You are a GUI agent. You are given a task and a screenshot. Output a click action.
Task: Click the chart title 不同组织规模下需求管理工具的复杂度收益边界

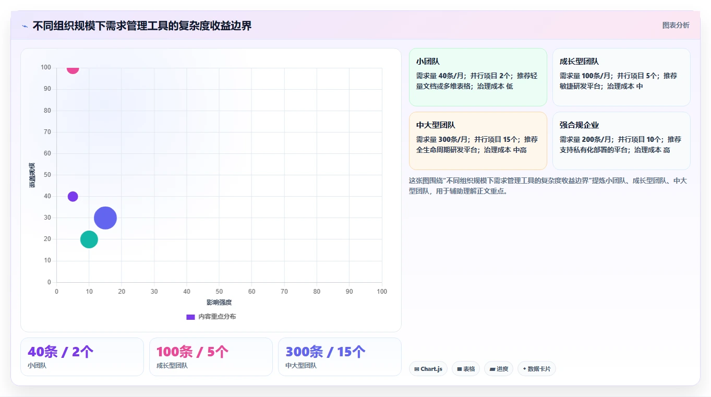(142, 26)
